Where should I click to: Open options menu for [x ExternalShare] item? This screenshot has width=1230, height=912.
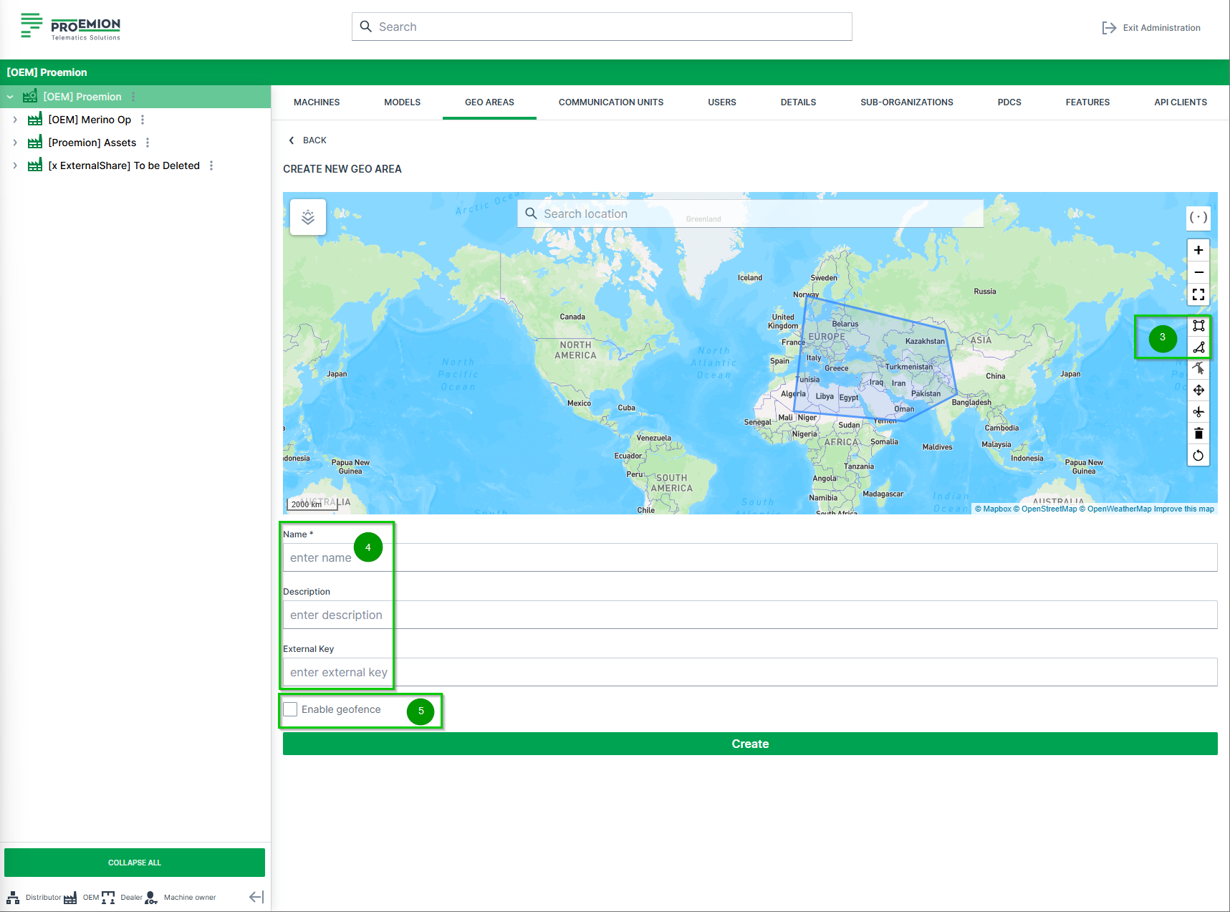coord(211,165)
